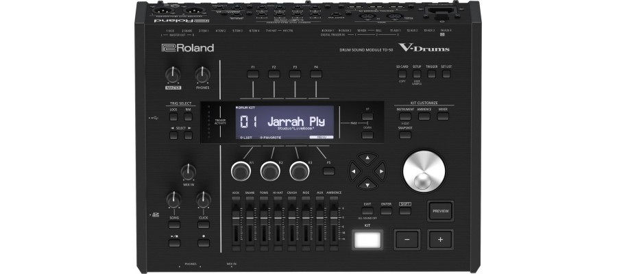617x274 pixels.
Task: Click the INSTRUMENT button under Kit Customize
Action: (405, 116)
